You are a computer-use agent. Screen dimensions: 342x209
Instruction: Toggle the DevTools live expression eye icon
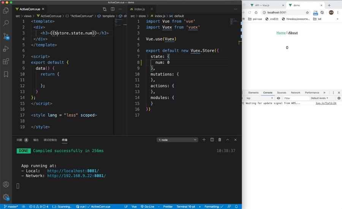tap(279, 98)
